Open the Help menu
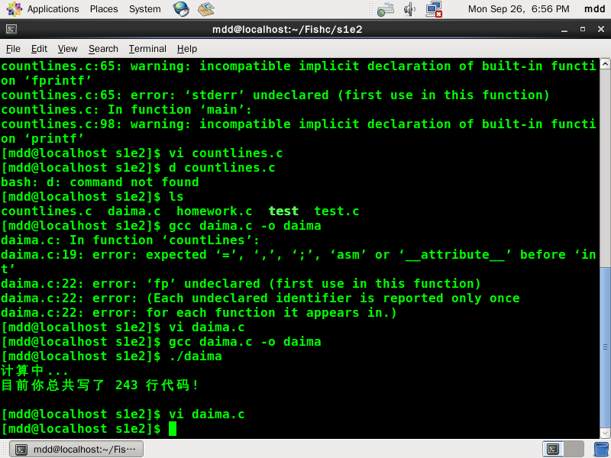 coord(187,49)
